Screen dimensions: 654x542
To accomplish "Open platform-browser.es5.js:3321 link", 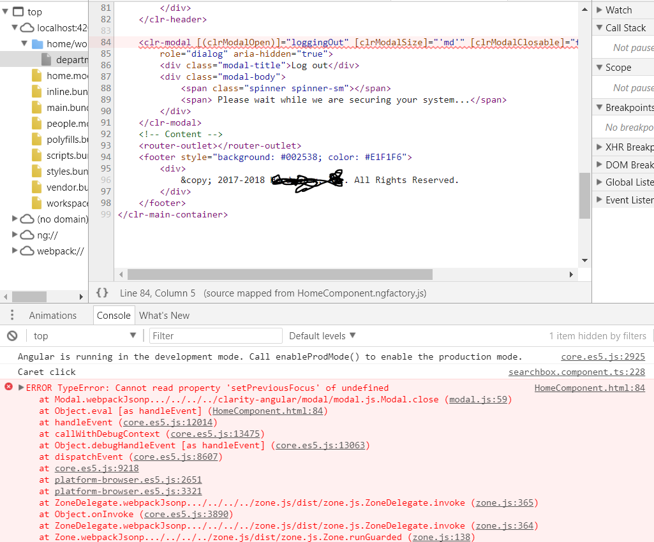I will [128, 491].
